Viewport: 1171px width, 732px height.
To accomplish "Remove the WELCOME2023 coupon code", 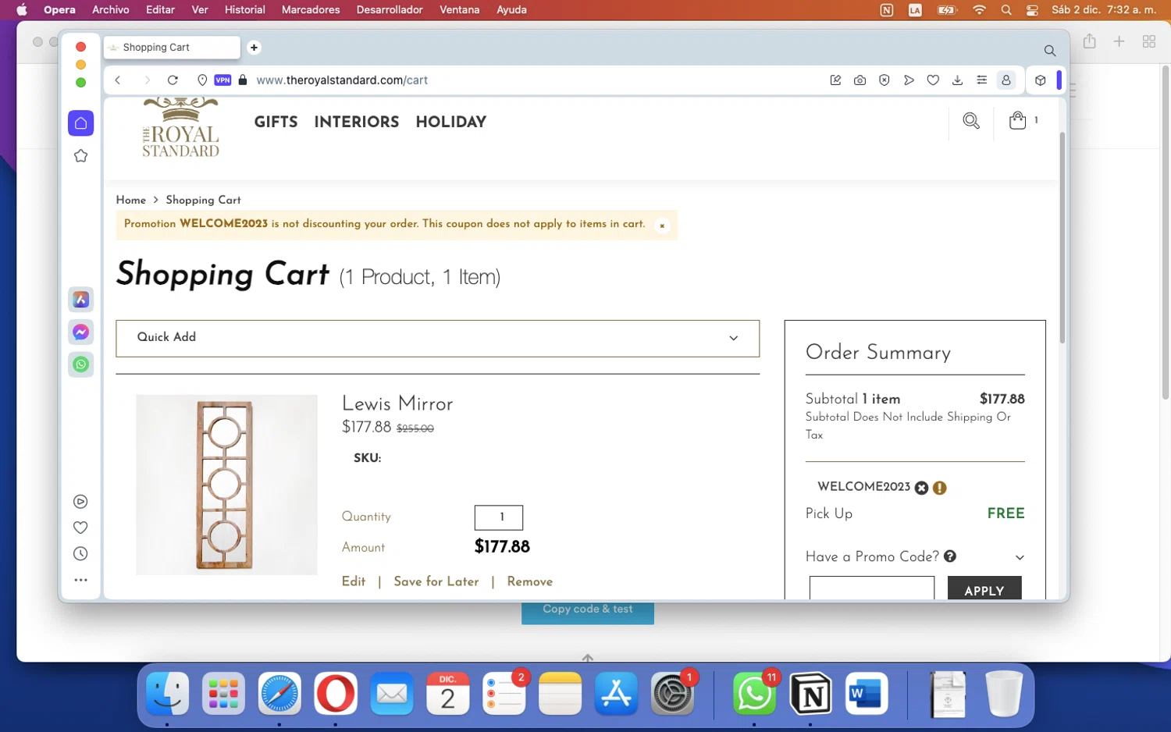I will (921, 488).
